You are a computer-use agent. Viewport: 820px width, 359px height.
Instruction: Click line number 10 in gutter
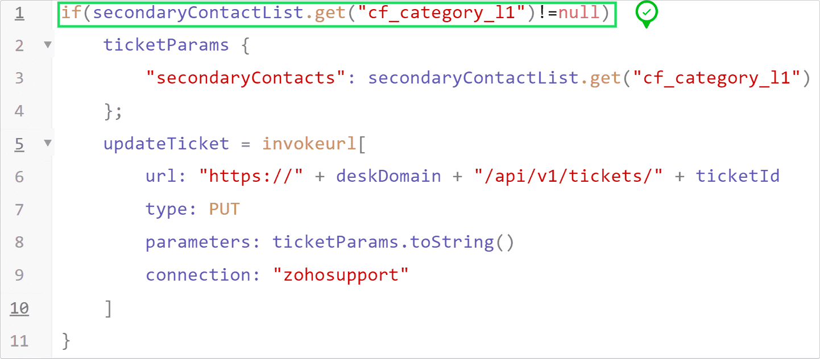[x=19, y=308]
